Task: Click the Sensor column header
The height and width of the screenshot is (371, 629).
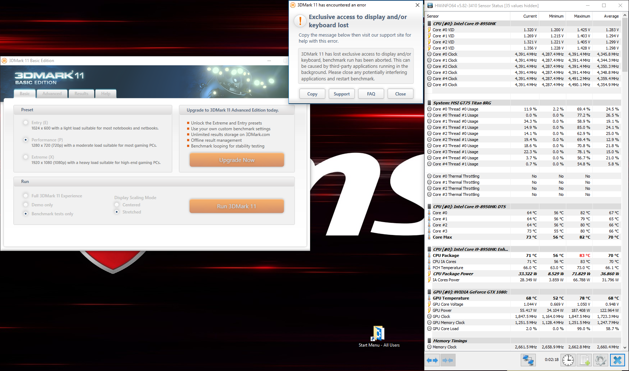Action: (468, 16)
